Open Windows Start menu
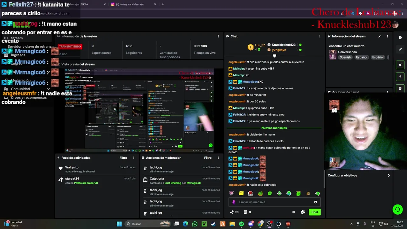 pyautogui.click(x=119, y=224)
